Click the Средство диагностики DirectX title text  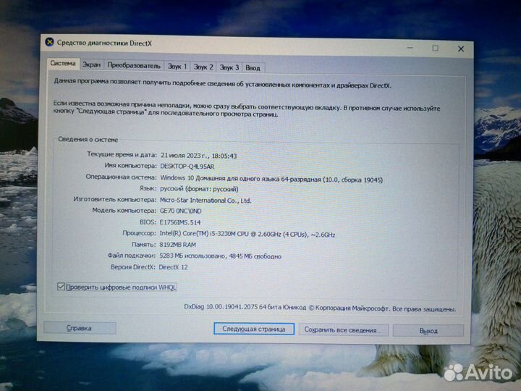104,43
